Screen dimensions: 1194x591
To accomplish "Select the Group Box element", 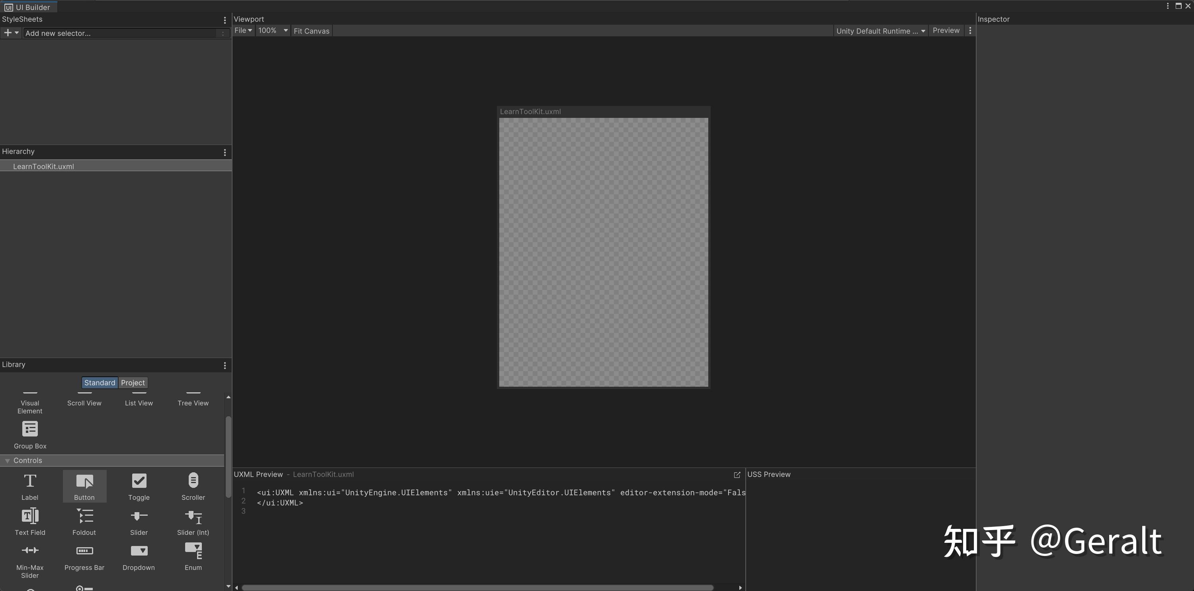I will (30, 433).
